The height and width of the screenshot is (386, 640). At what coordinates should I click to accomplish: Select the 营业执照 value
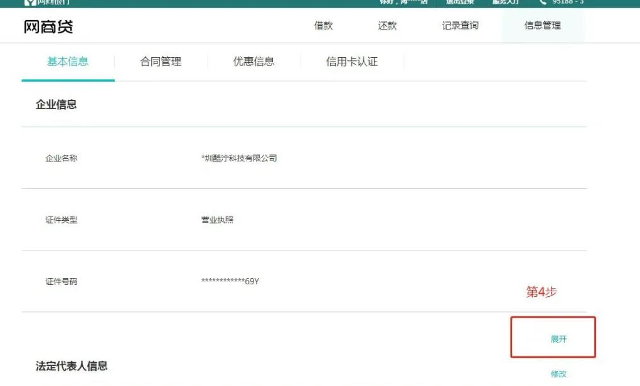(217, 220)
